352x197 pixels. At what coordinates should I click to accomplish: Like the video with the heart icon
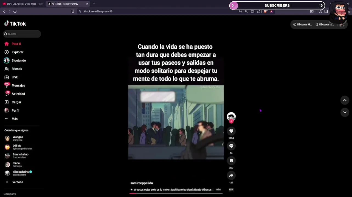[x=231, y=131]
